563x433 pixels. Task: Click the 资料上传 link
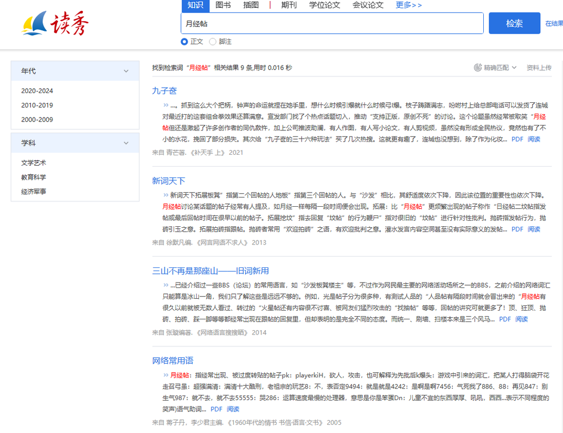click(x=539, y=68)
